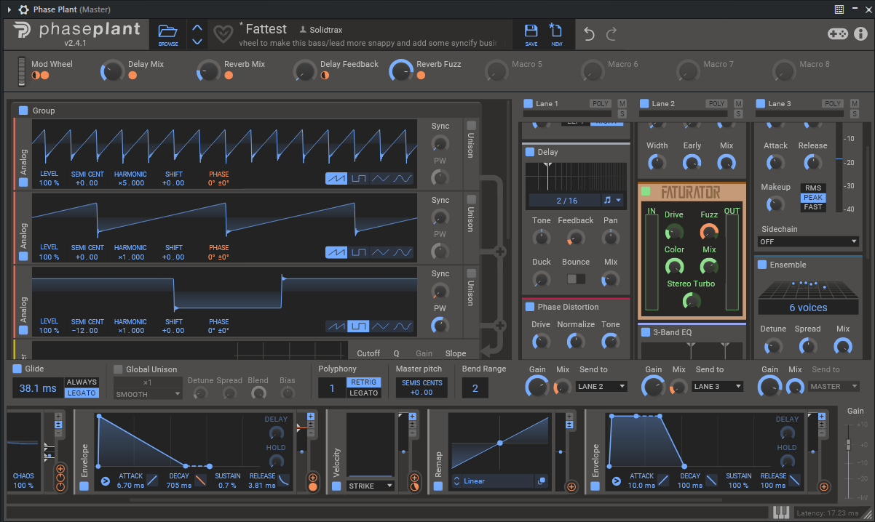Click the undo arrow icon
875x522 pixels.
coord(589,33)
